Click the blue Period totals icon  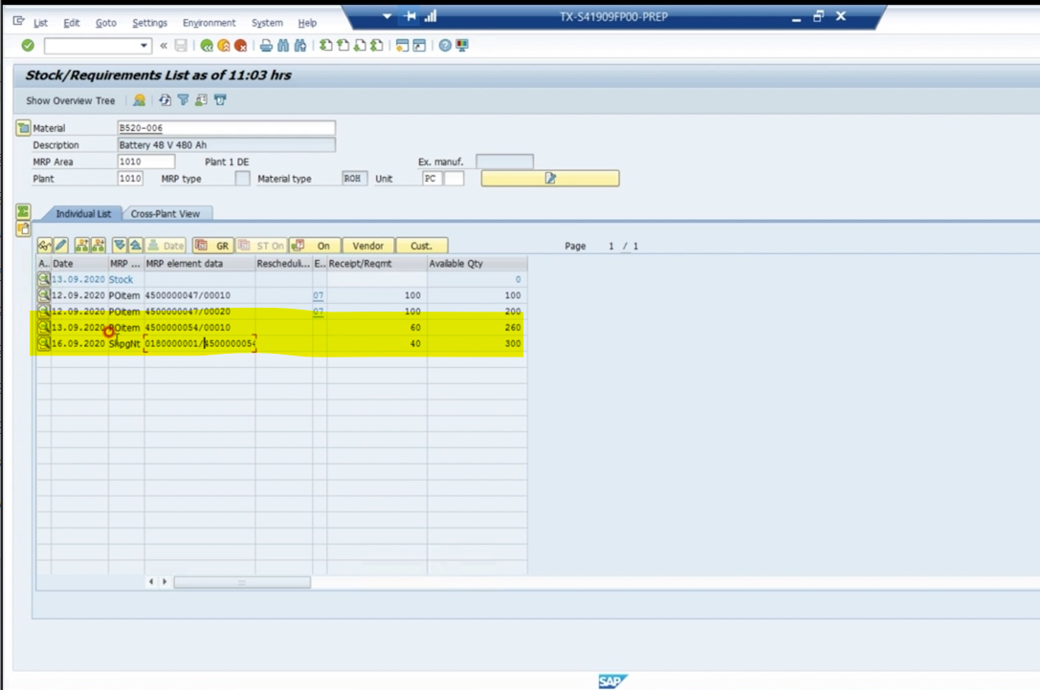[x=220, y=100]
